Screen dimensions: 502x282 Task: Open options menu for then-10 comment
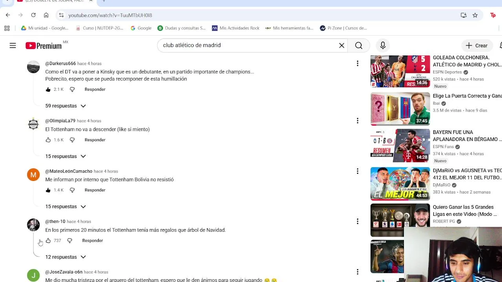[x=357, y=222]
